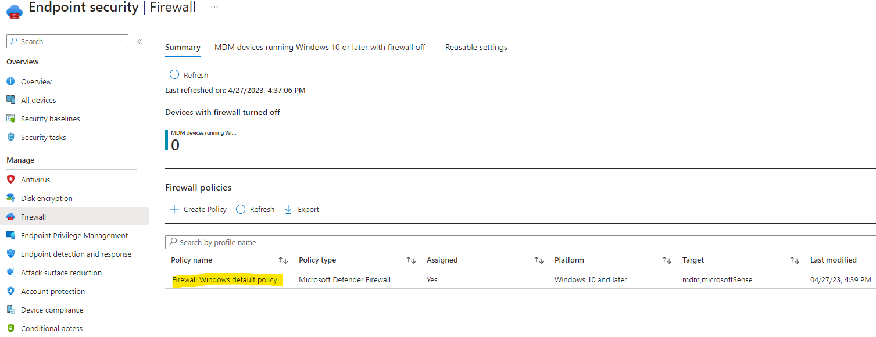Sort the table by Policy name
The image size is (876, 337).
[283, 260]
